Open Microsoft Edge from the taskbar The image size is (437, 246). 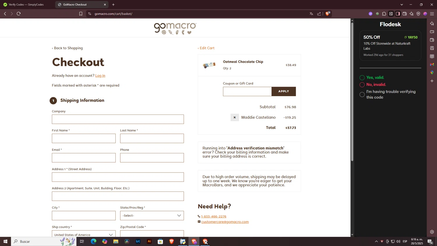point(93,241)
